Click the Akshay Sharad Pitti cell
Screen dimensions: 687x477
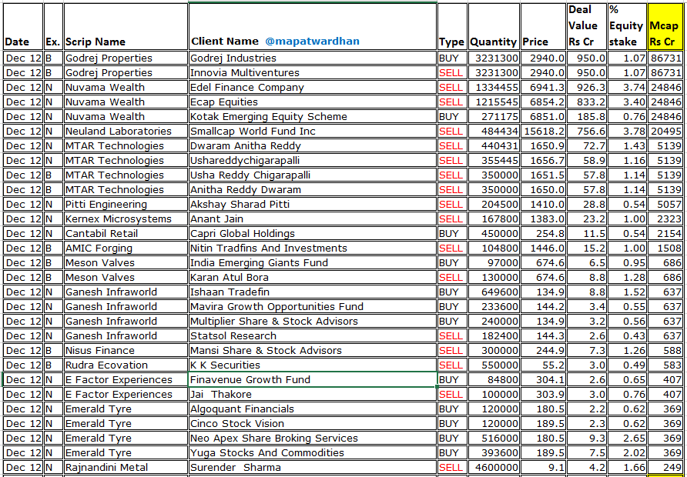coord(313,205)
